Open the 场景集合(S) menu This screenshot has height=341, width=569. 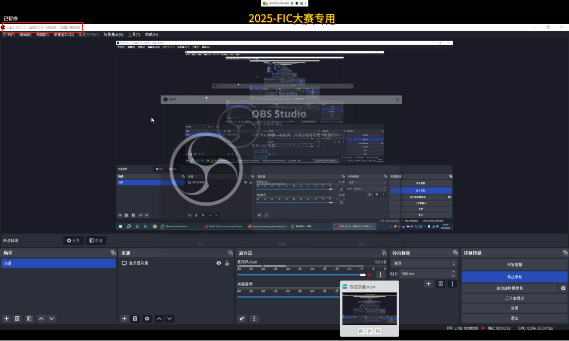113,34
